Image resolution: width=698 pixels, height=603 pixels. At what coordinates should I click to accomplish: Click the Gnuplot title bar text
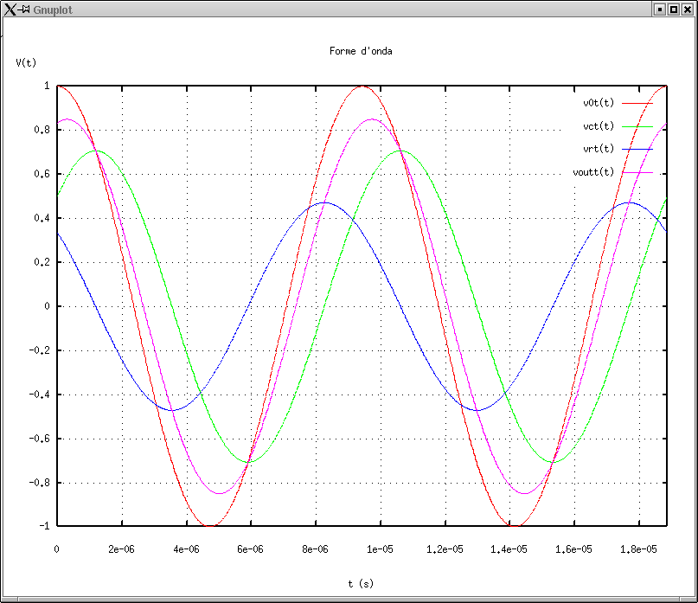point(52,10)
